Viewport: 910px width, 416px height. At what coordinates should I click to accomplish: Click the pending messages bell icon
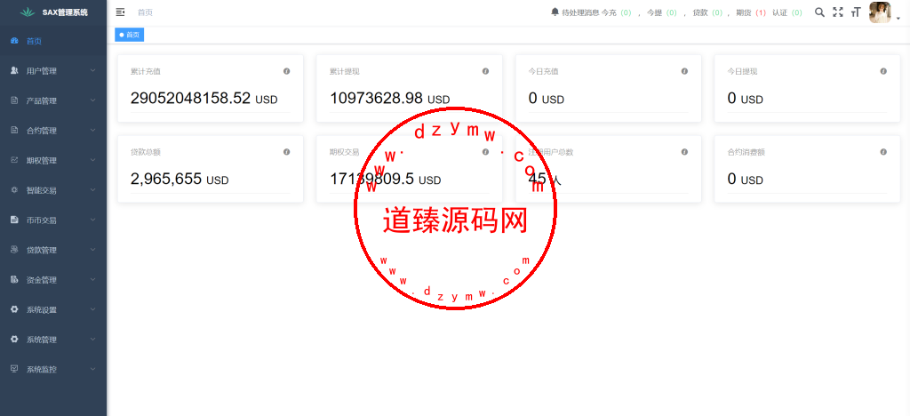pos(555,12)
